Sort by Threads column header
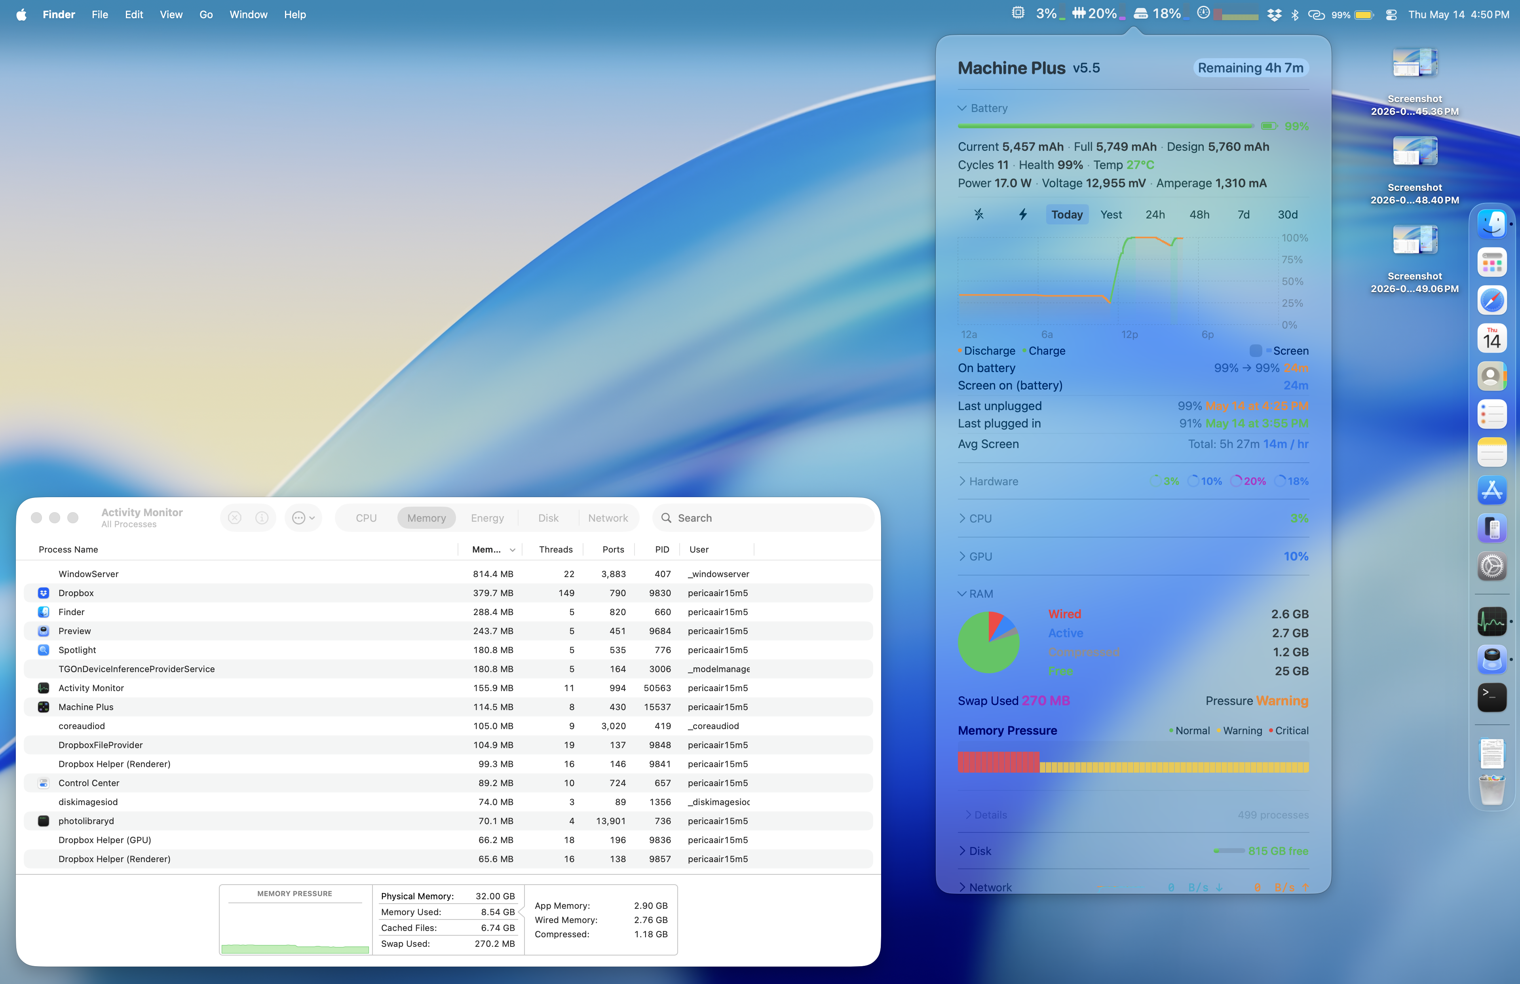Viewport: 1520px width, 984px height. pyautogui.click(x=556, y=549)
